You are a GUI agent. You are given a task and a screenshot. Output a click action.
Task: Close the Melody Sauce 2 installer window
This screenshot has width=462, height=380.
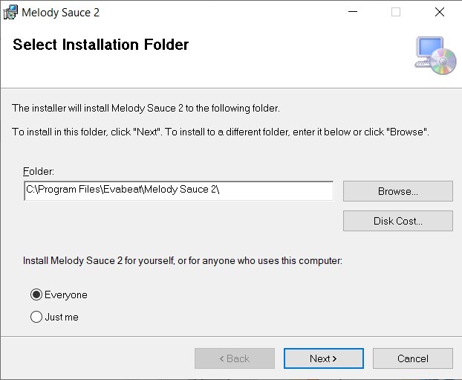coord(439,12)
